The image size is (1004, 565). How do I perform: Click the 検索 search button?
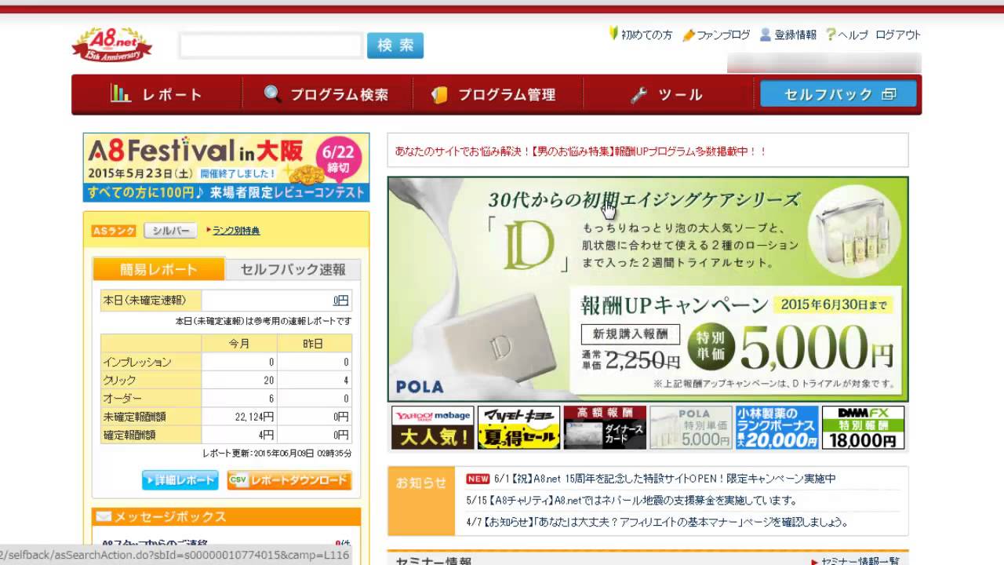[395, 46]
